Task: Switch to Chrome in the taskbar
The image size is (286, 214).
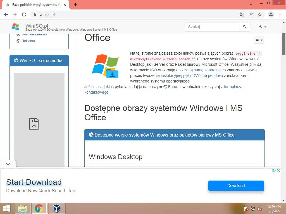Action: pyautogui.click(x=39, y=208)
